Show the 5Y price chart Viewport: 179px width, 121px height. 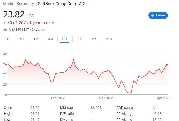click(x=94, y=39)
